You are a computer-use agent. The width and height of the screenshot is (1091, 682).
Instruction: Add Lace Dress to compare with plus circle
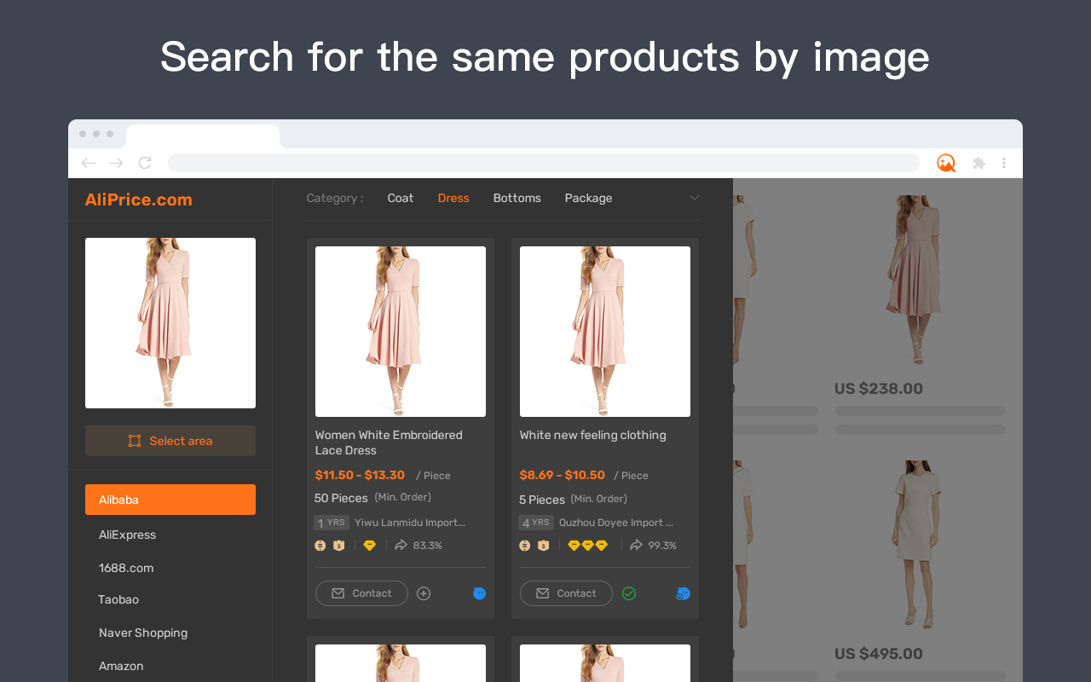tap(424, 593)
